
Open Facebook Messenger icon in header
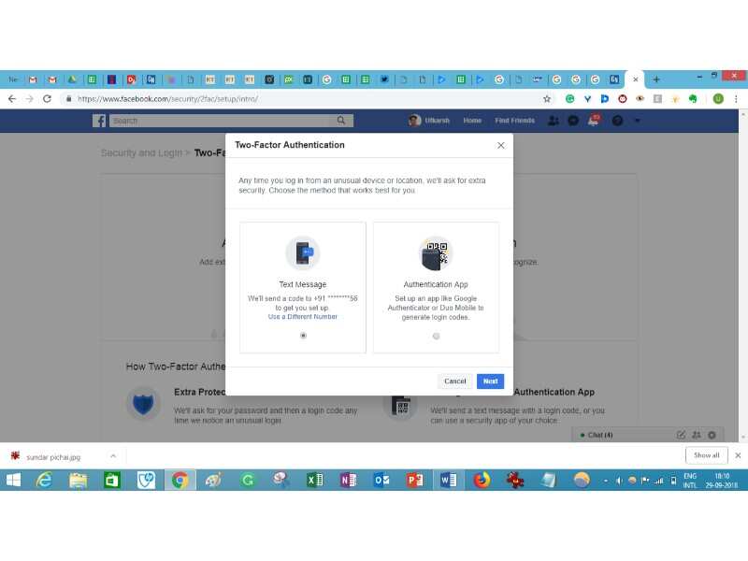[573, 121]
